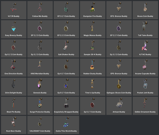The height and width of the screenshot is (135, 159).
Task: Choose the K/TAC Buddy charm
Action: click(x=145, y=45)
